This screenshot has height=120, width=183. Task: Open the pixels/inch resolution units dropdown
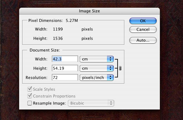click(x=97, y=77)
